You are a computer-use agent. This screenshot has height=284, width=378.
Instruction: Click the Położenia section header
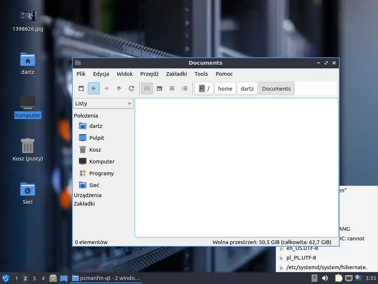(x=86, y=116)
